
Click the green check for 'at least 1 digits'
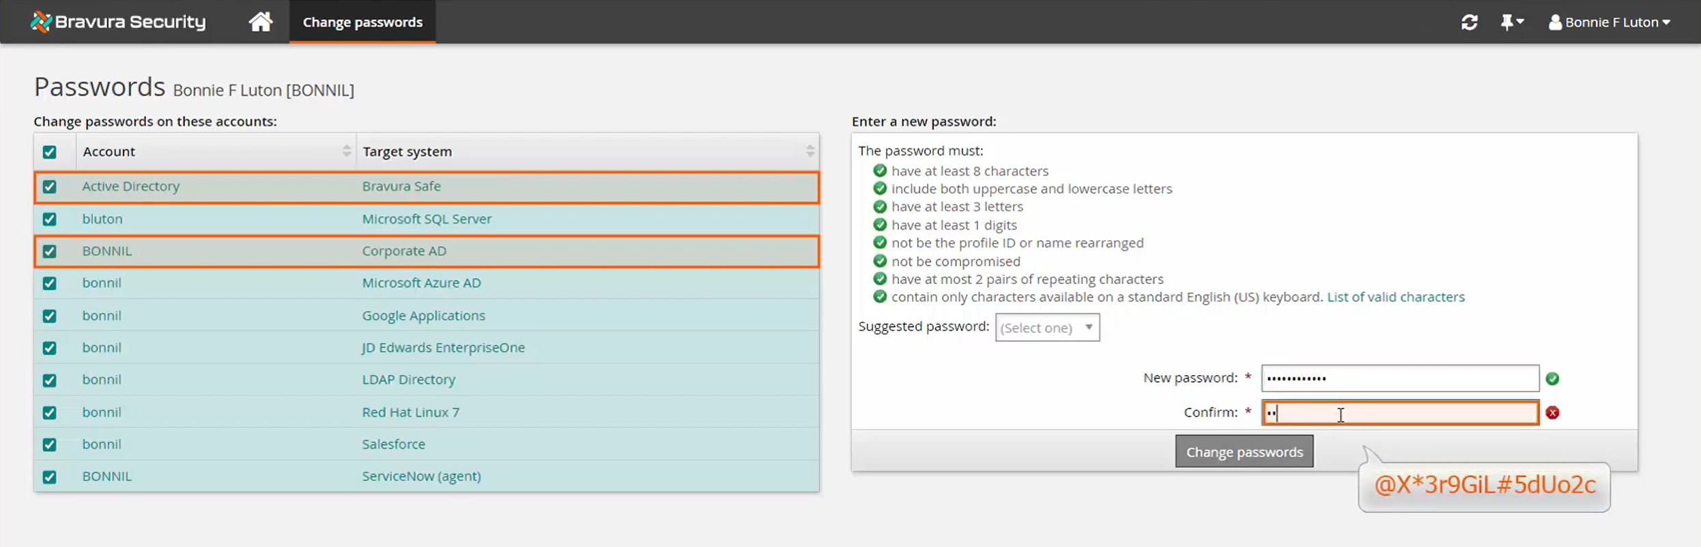(880, 224)
